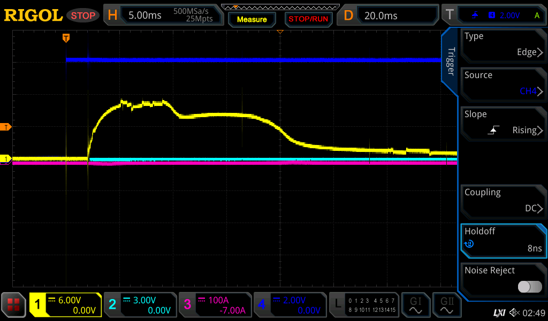Viewport: 548px width, 321px height.
Task: Click the orange trigger position marker
Action: (x=66, y=38)
